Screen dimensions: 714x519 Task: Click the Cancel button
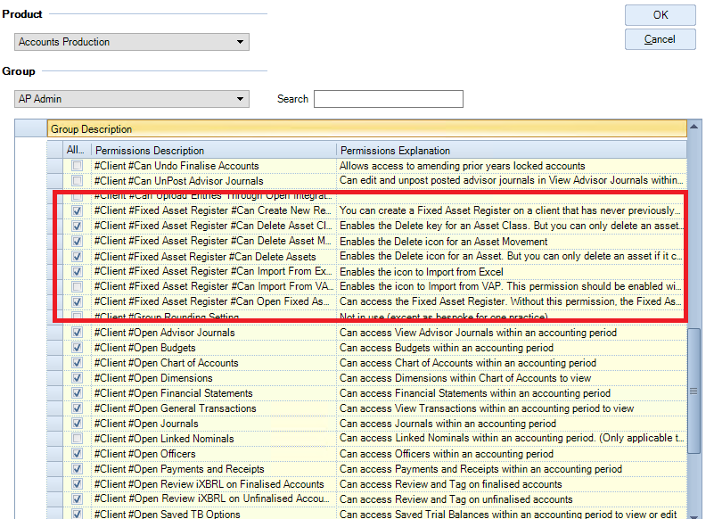point(661,39)
